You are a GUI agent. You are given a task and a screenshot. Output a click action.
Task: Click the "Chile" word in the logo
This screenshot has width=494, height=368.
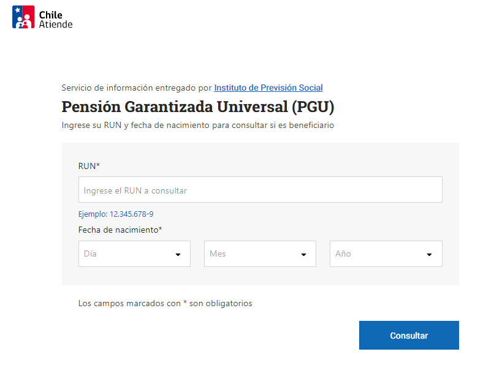[50, 13]
